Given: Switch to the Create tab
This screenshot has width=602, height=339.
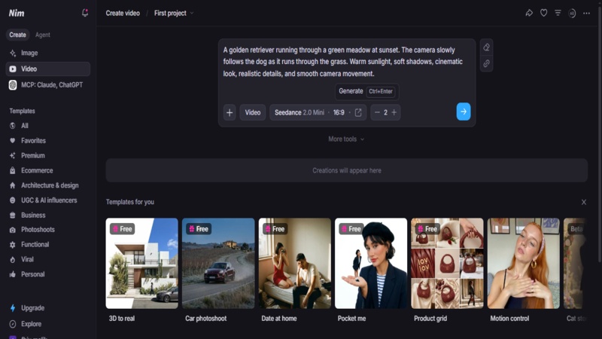Looking at the screenshot, I should click(x=17, y=35).
